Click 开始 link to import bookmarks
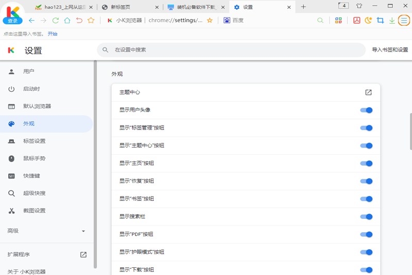 [x=53, y=34]
